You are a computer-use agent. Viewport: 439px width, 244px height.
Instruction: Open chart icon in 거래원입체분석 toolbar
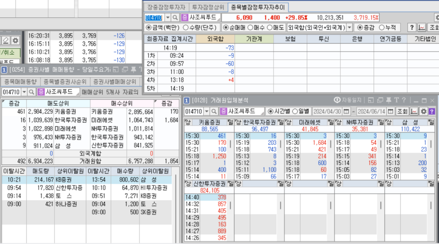(x=414, y=111)
